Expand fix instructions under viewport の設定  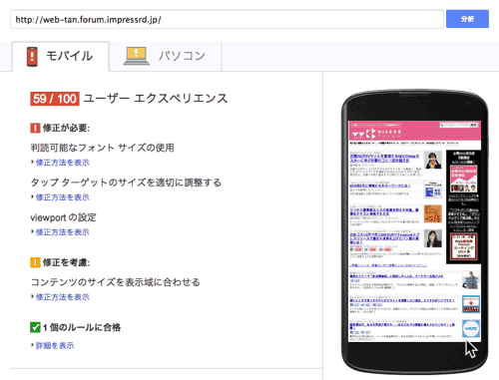[x=62, y=232]
